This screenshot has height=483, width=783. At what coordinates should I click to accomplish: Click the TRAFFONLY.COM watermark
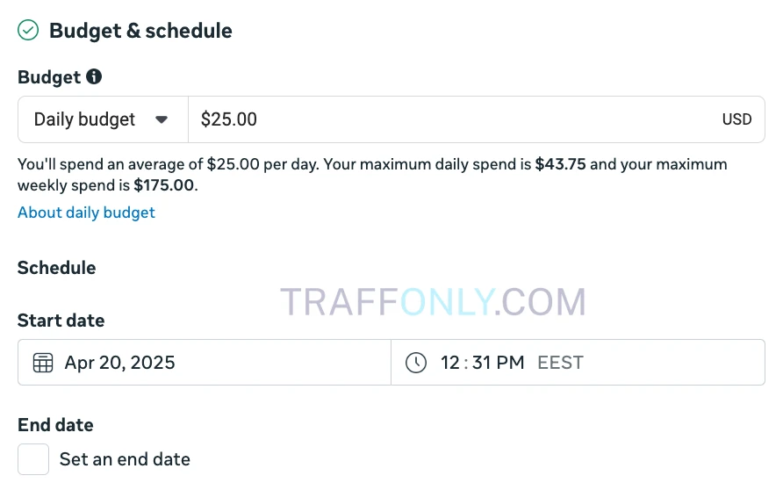(x=433, y=302)
